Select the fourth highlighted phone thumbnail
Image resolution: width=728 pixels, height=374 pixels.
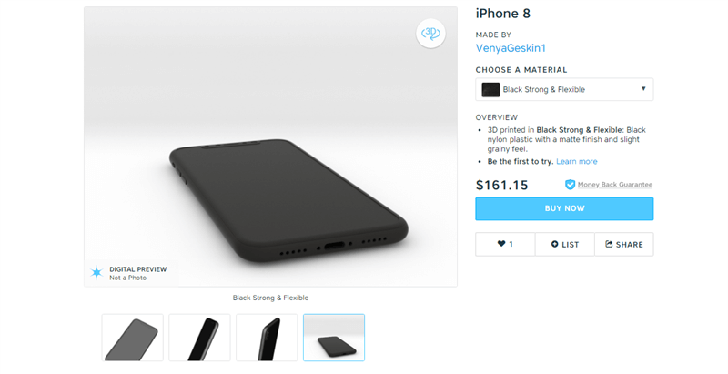click(334, 338)
